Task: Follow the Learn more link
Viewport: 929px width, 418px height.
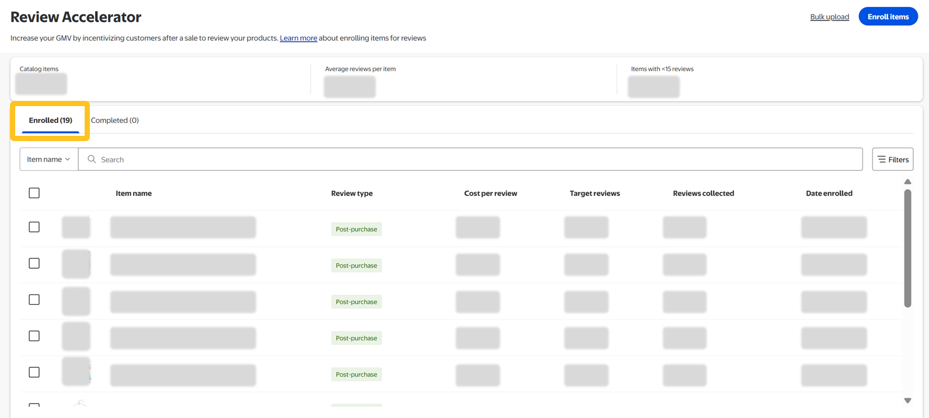Action: (x=298, y=38)
